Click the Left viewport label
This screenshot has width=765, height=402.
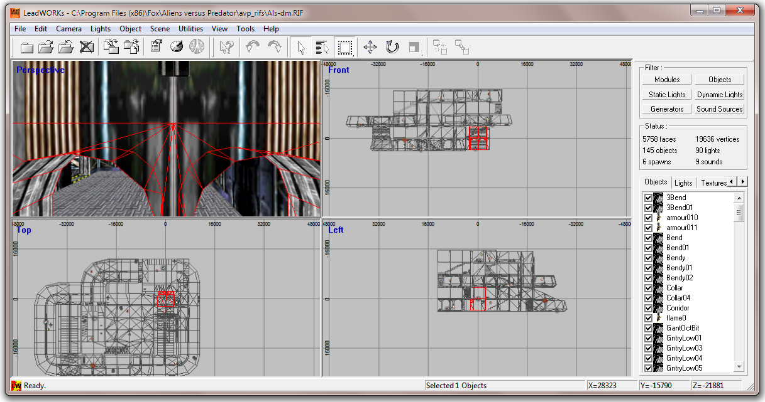[x=336, y=230]
